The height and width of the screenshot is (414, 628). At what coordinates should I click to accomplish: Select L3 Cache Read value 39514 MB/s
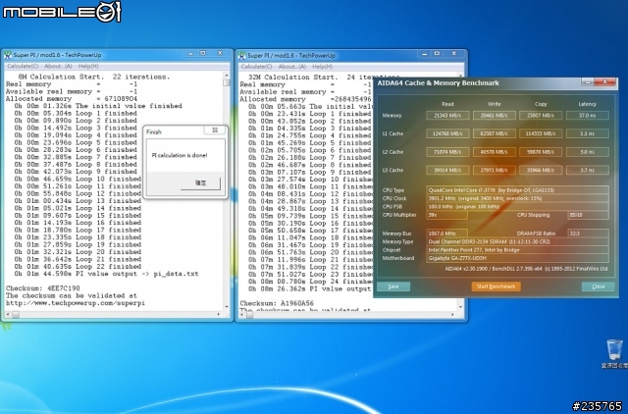pos(447,170)
